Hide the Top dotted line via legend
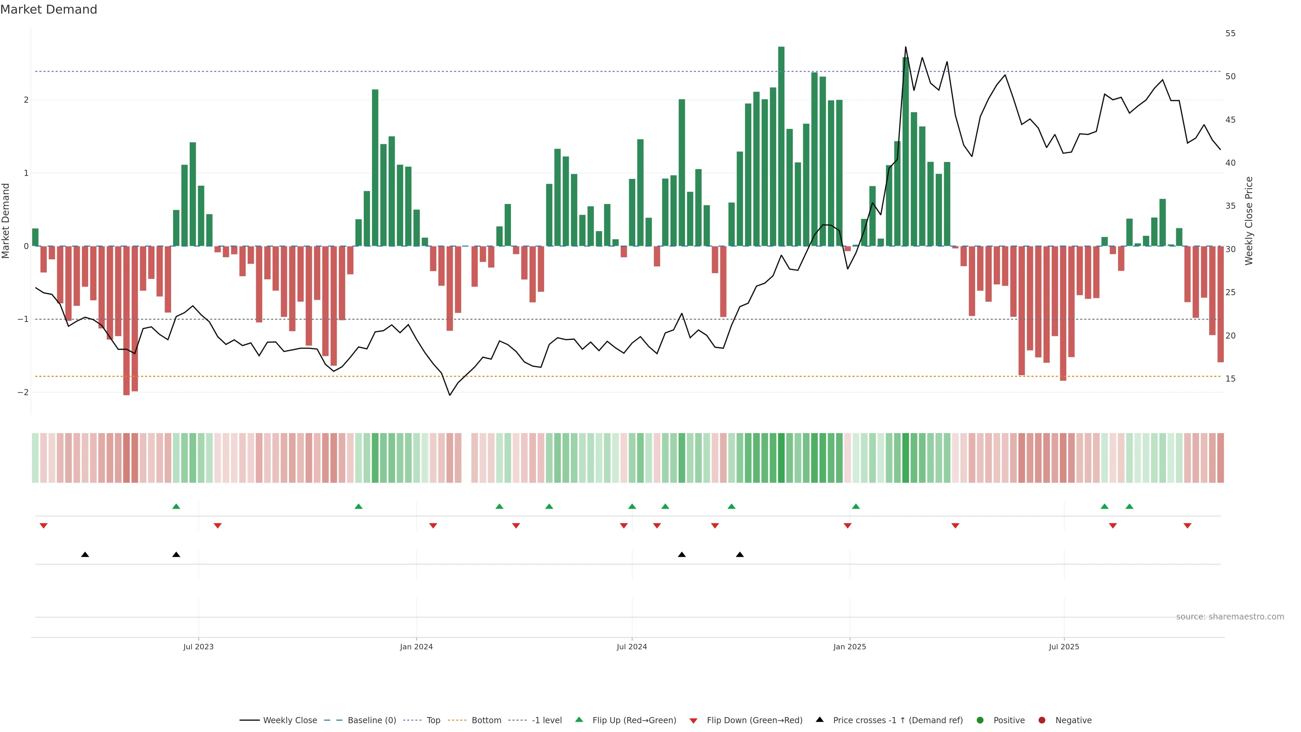1301x732 pixels. 433,720
